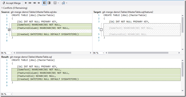Click Source pane horizontal scrollbar thumb
The width and height of the screenshot is (186, 97).
pyautogui.click(x=43, y=53)
